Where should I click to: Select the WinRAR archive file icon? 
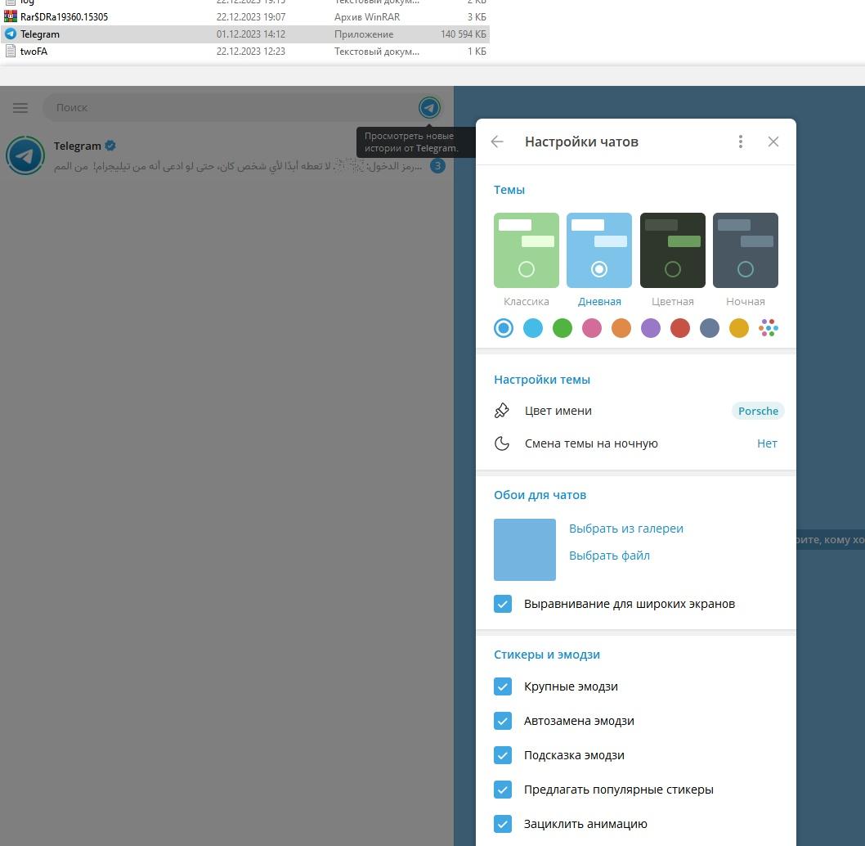[x=10, y=17]
